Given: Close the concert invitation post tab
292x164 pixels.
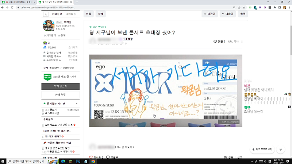Looking at the screenshot, I should pos(71,2).
